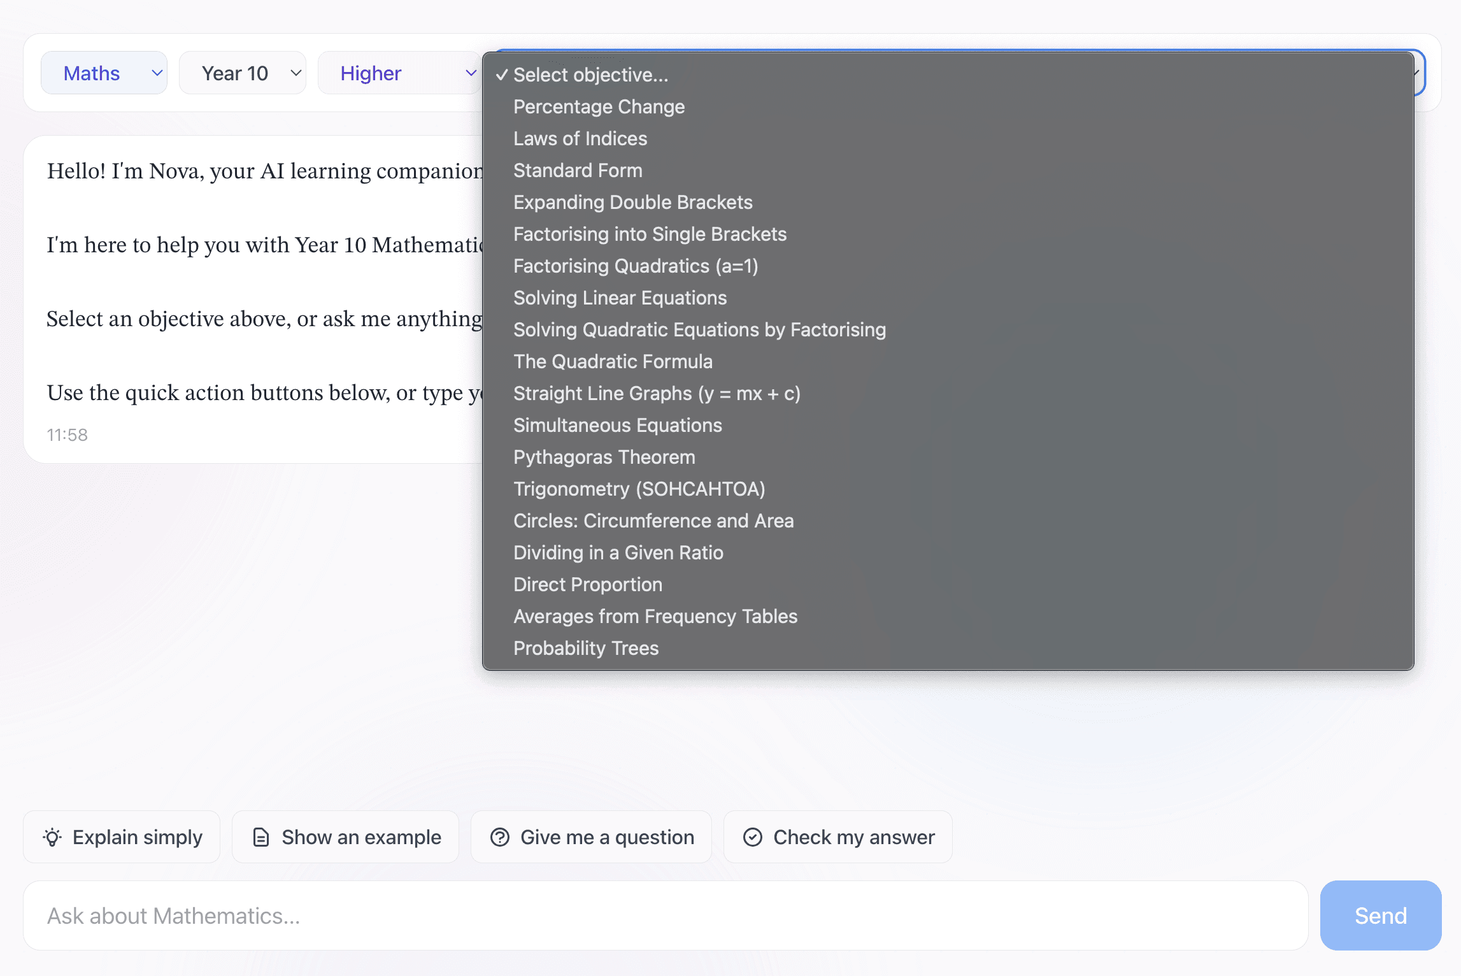This screenshot has height=976, width=1461.
Task: Choose Probability Trees option
Action: point(585,649)
